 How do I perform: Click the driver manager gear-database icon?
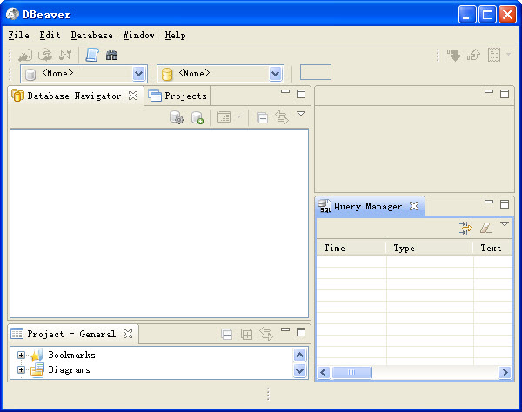coord(177,117)
